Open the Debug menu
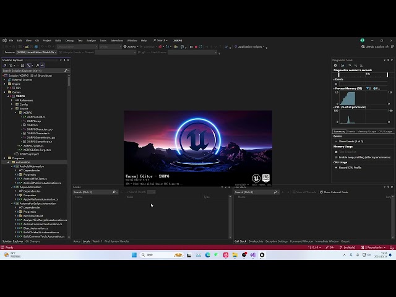 (69, 40)
